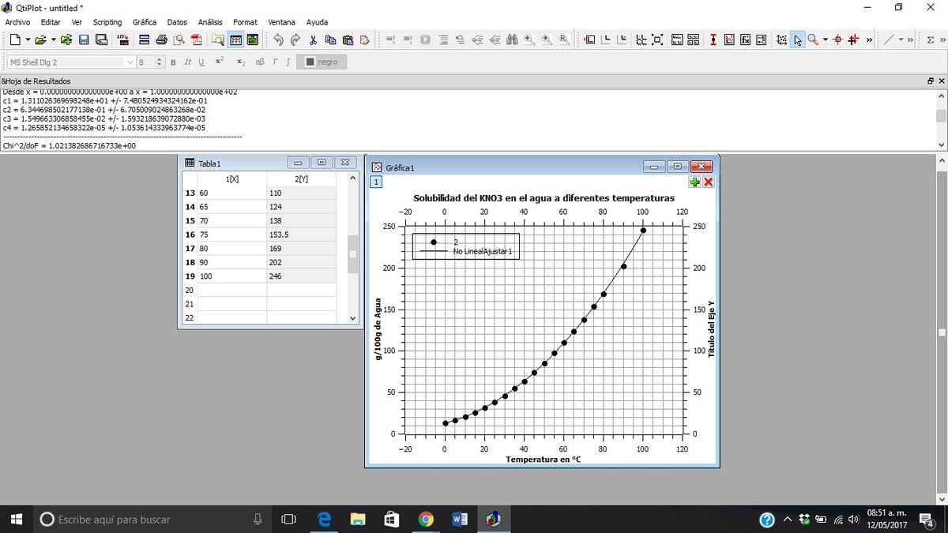The height and width of the screenshot is (533, 948).
Task: Click the negro text color button
Action: [x=322, y=62]
